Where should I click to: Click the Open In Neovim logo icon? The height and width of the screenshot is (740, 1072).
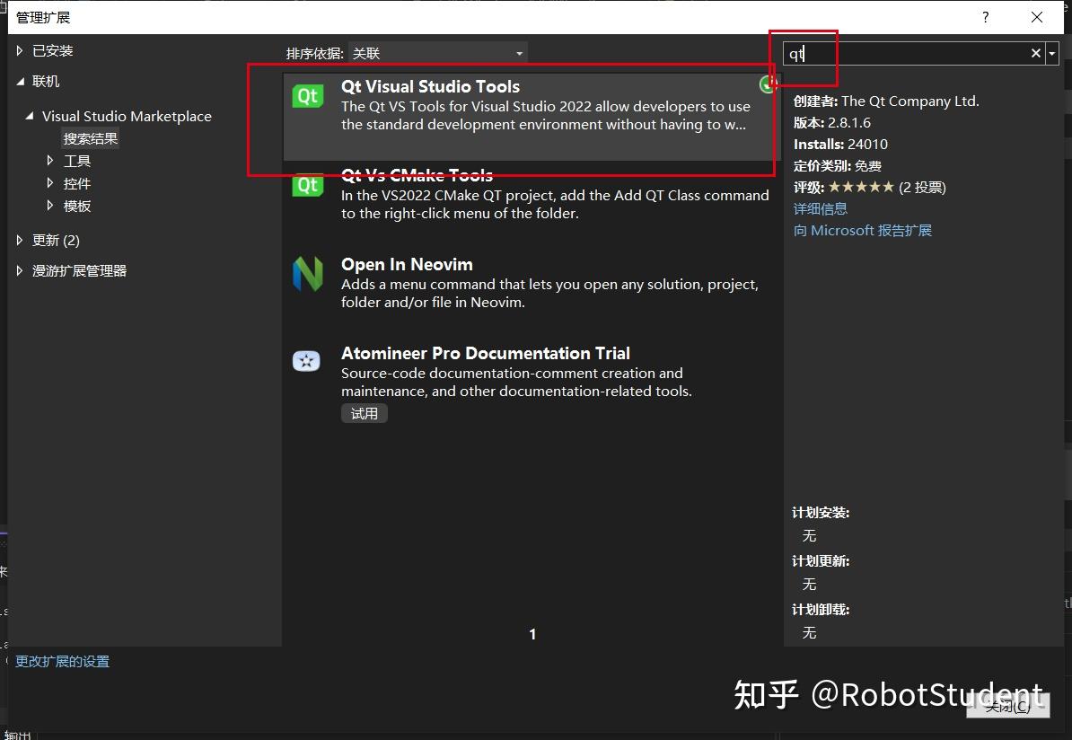click(308, 274)
